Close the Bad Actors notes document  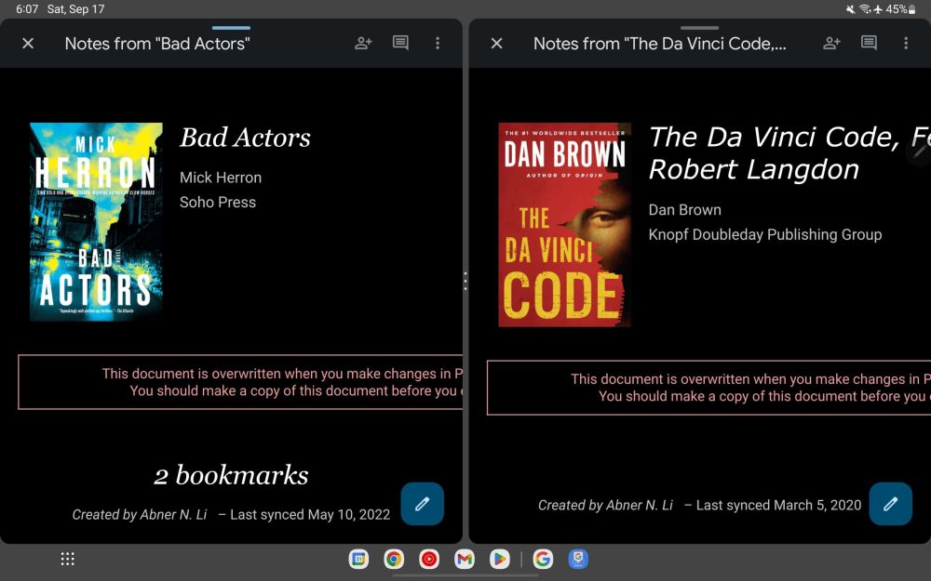[28, 44]
